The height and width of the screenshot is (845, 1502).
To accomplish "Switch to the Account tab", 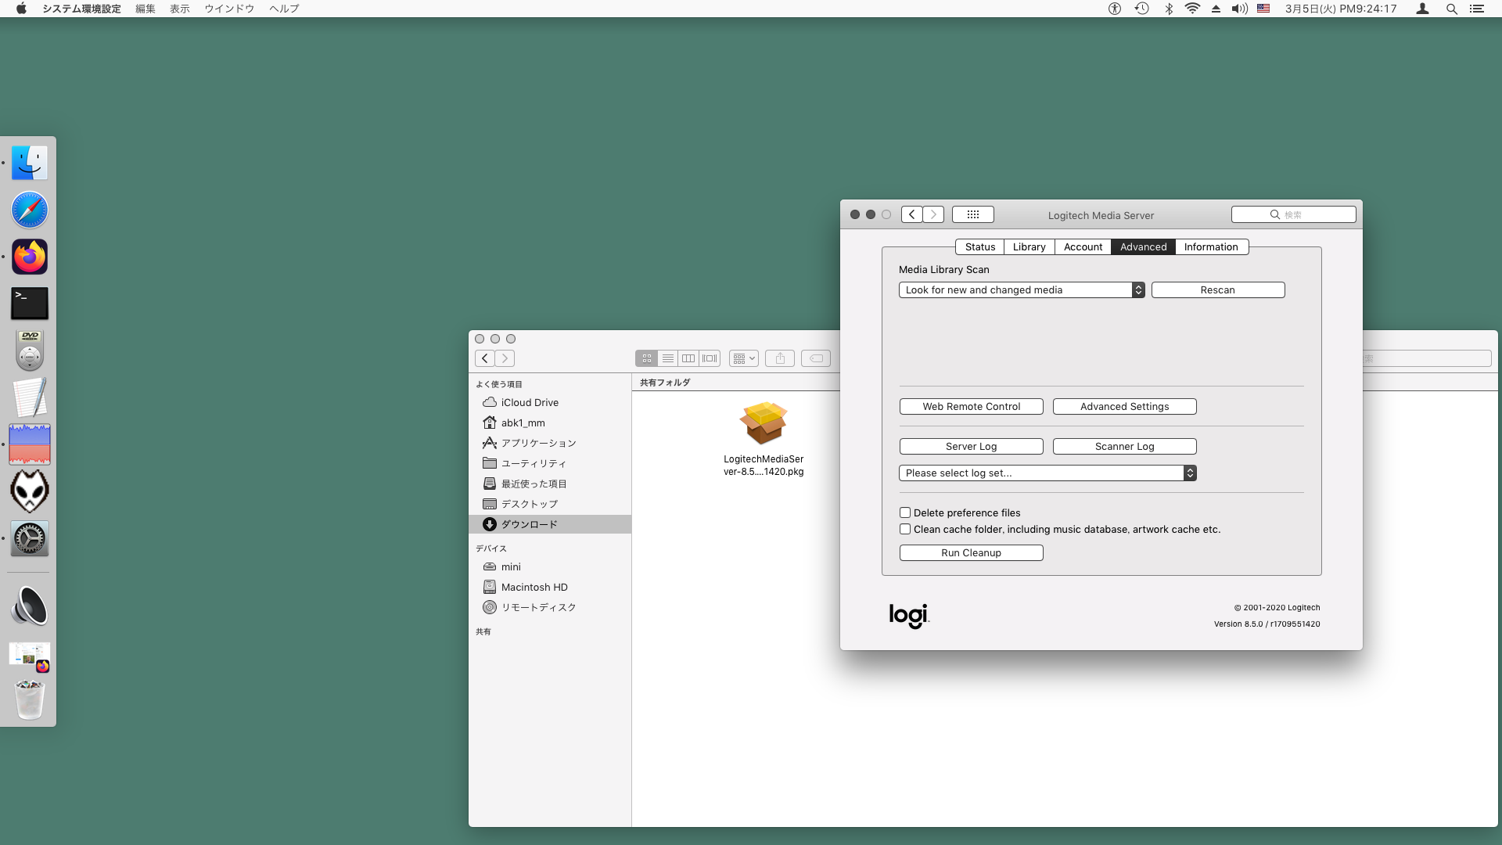I will [x=1083, y=246].
